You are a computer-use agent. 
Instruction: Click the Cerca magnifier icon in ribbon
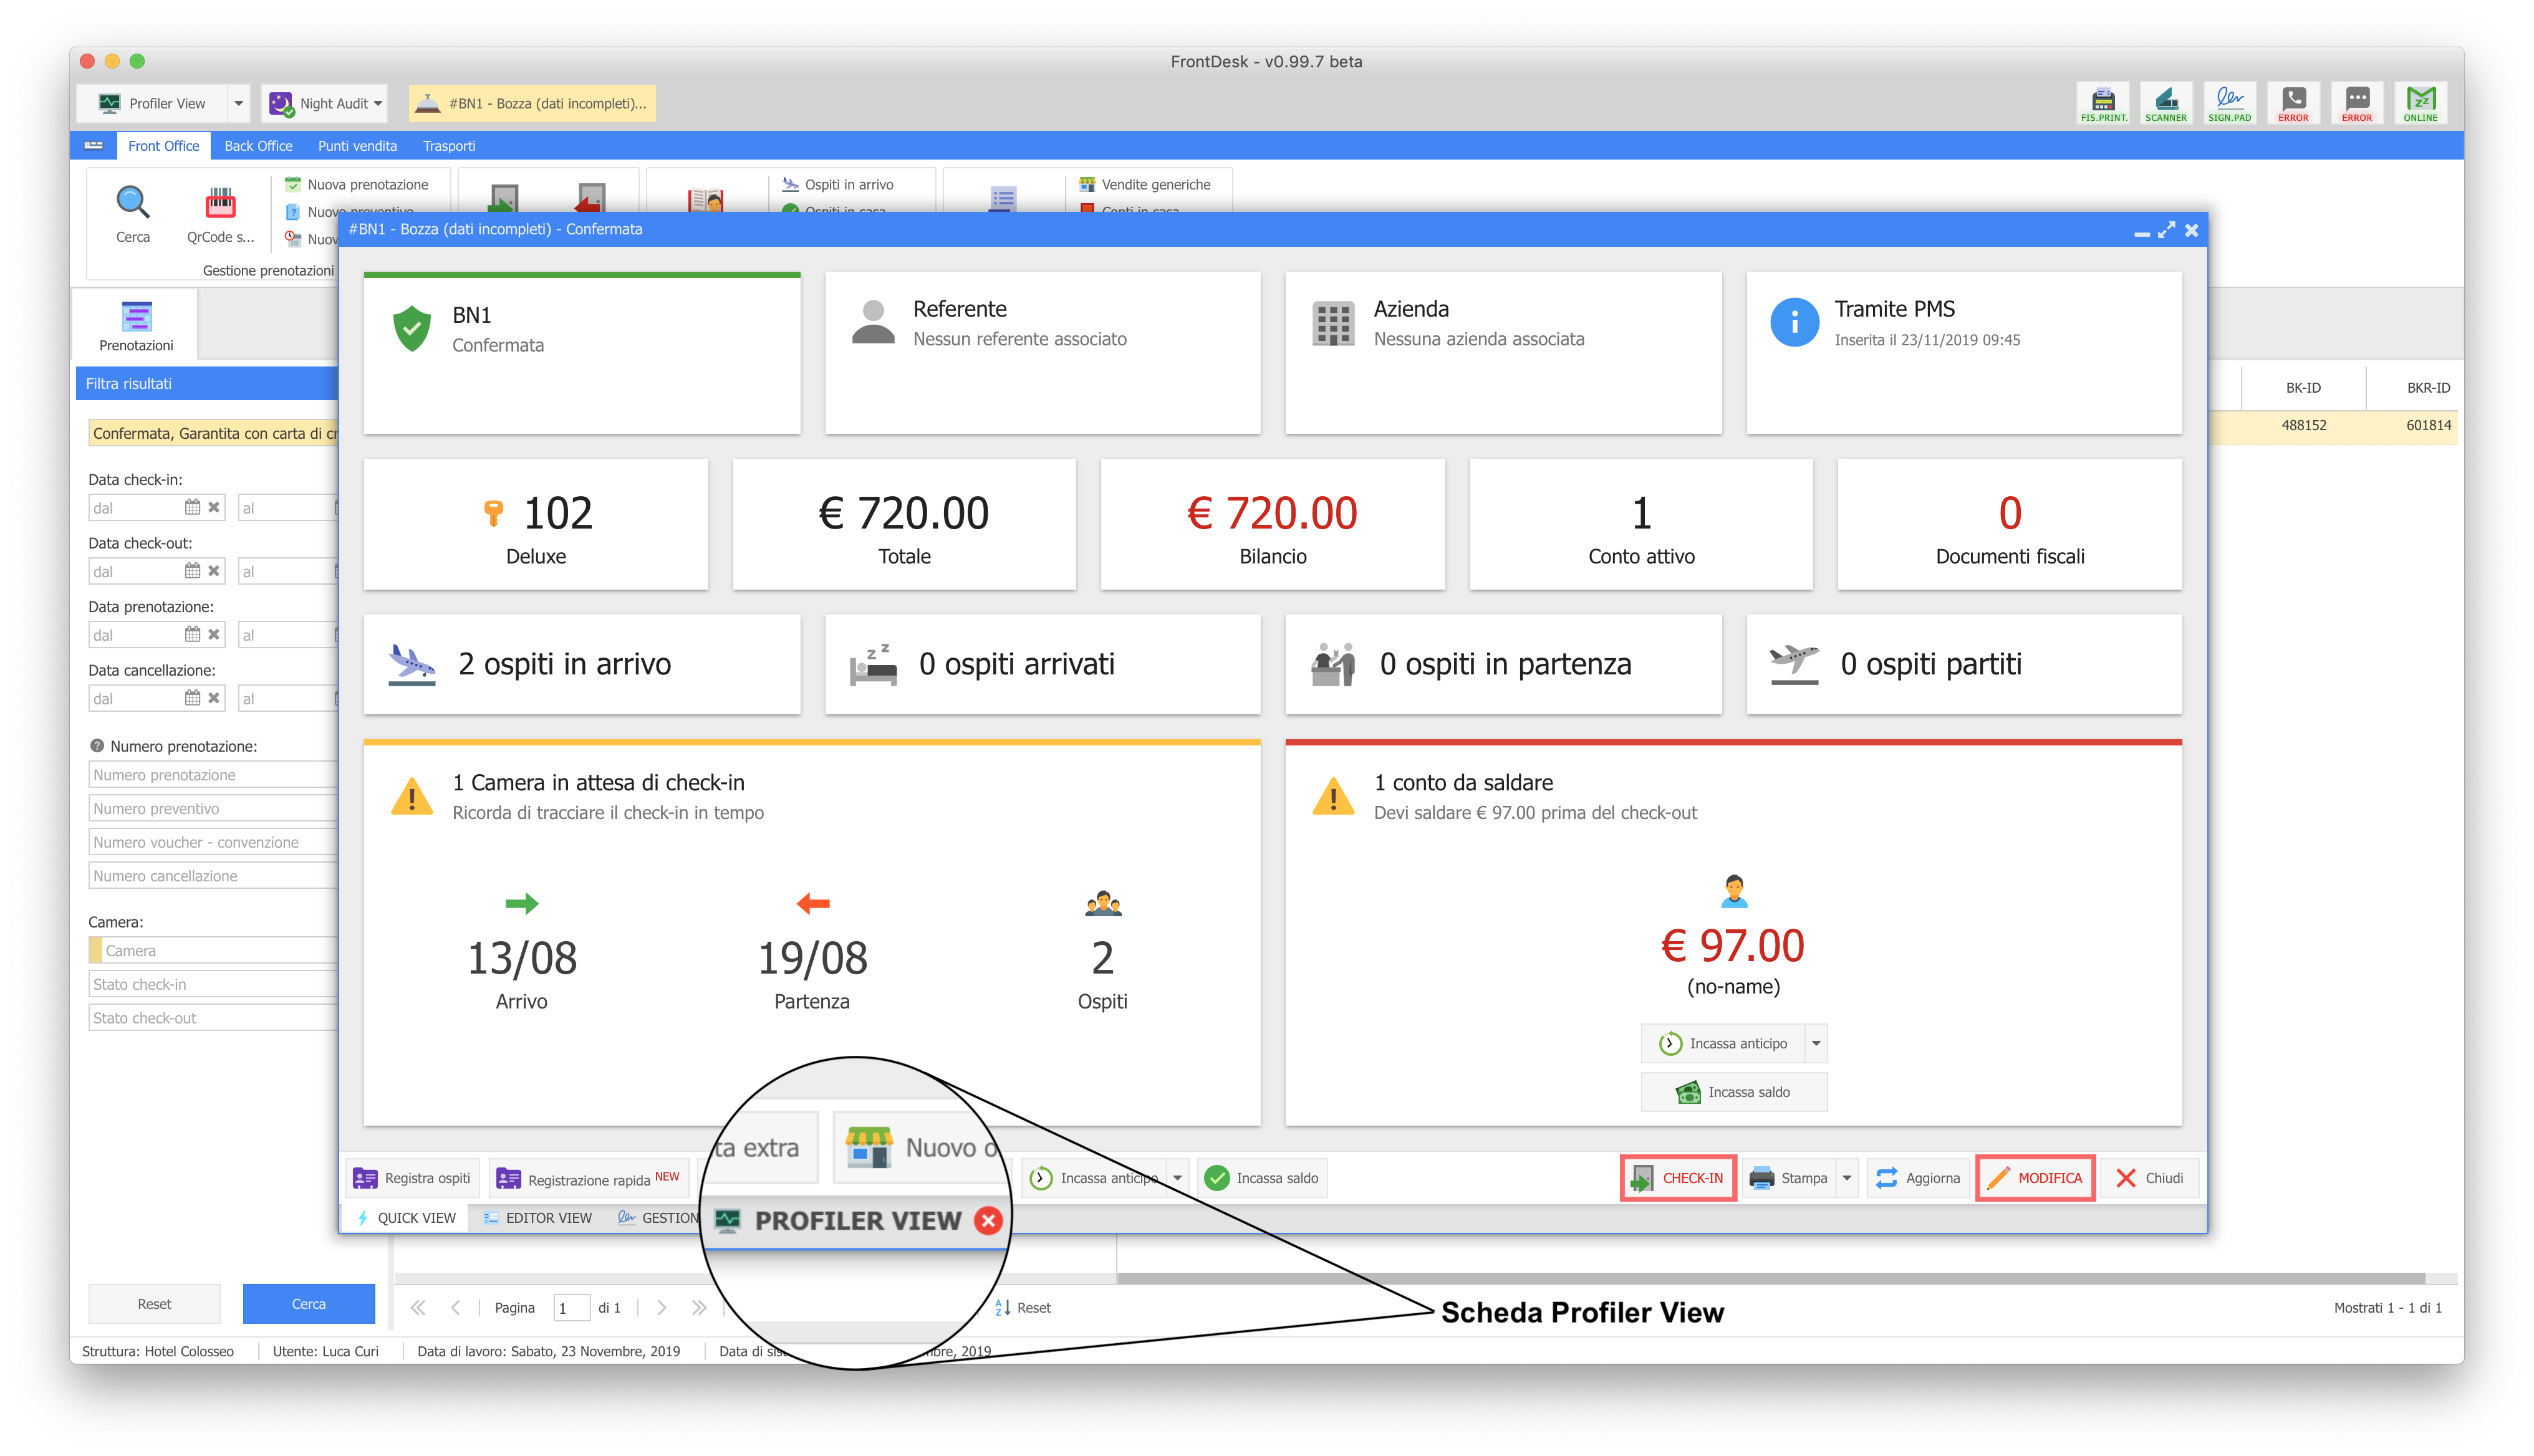133,203
